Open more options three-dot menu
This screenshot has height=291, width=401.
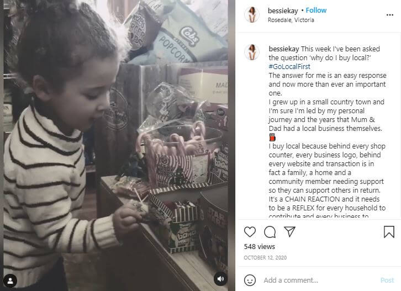pyautogui.click(x=390, y=15)
